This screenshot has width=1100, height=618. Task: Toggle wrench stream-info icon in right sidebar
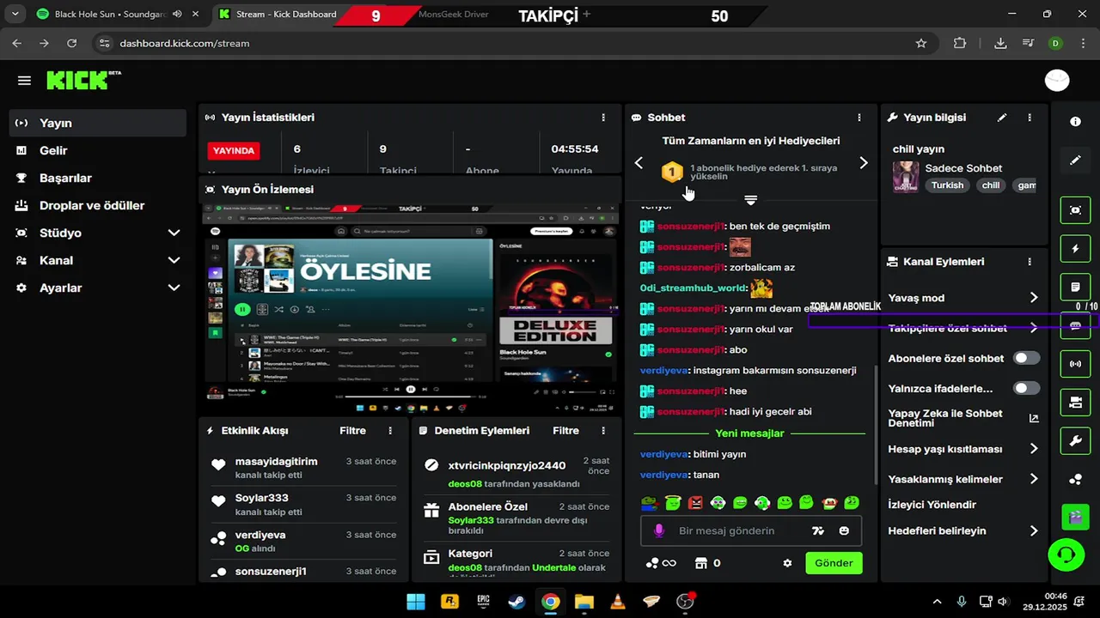pyautogui.click(x=1075, y=441)
